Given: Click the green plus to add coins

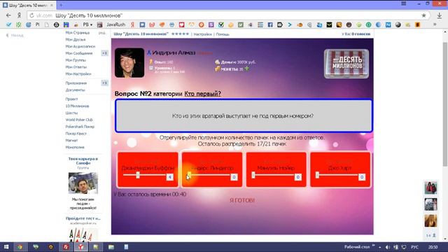Looking at the screenshot, I should pos(247,69).
